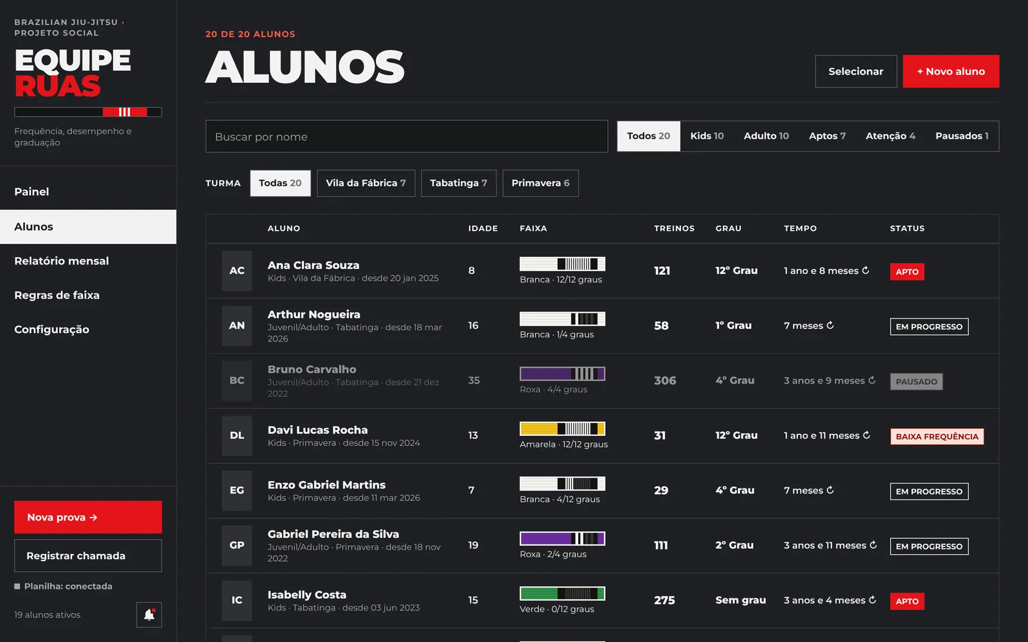The width and height of the screenshot is (1028, 642).
Task: Focus the Buscar por nome field
Action: tap(407, 137)
